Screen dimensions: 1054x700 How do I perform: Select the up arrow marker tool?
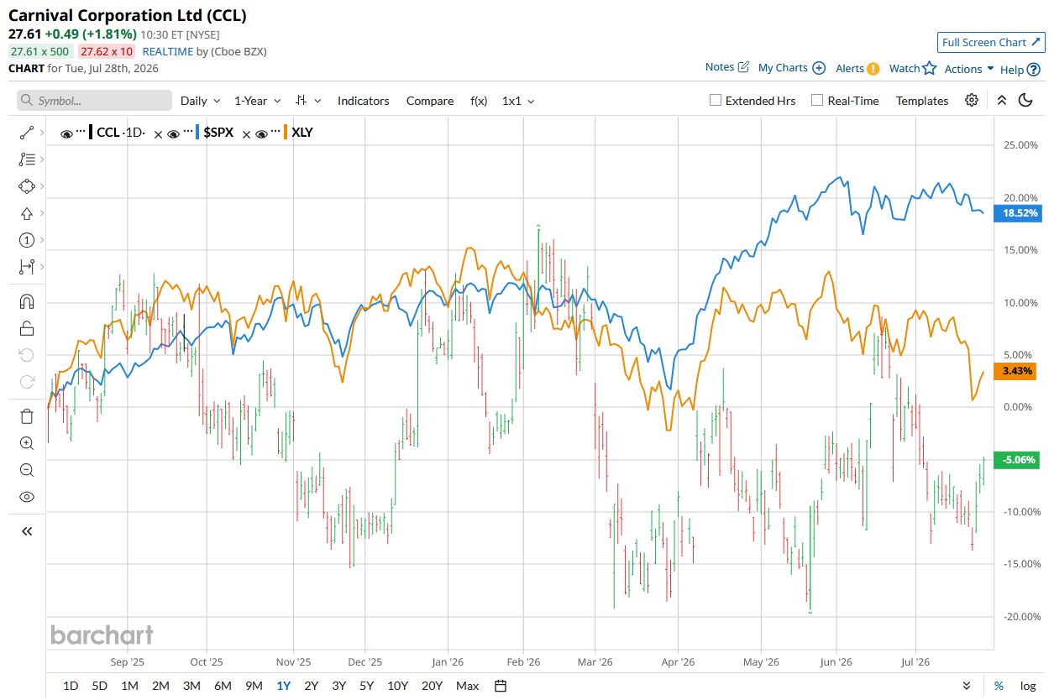pos(26,213)
